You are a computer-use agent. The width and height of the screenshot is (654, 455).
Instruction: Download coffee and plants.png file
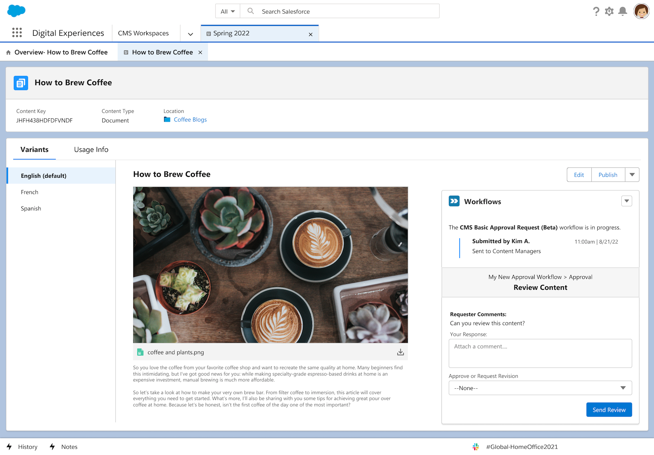(x=400, y=352)
